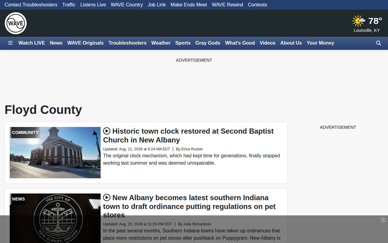Select Sports menu item
The image size is (388, 243).
(183, 43)
